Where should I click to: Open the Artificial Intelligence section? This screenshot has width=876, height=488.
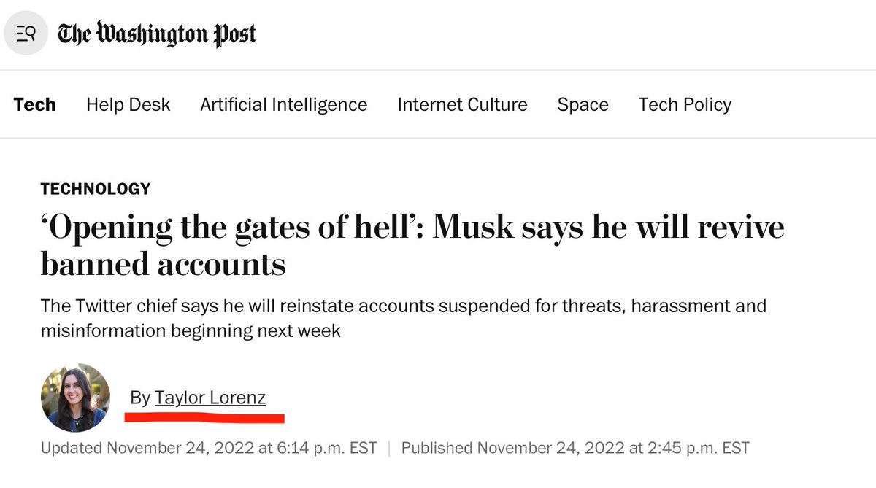point(283,104)
